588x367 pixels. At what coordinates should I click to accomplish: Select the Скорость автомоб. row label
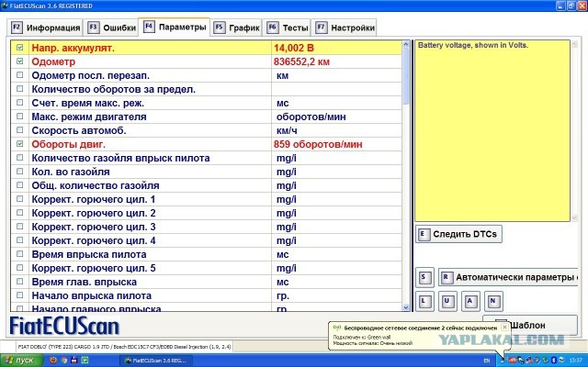pos(79,130)
